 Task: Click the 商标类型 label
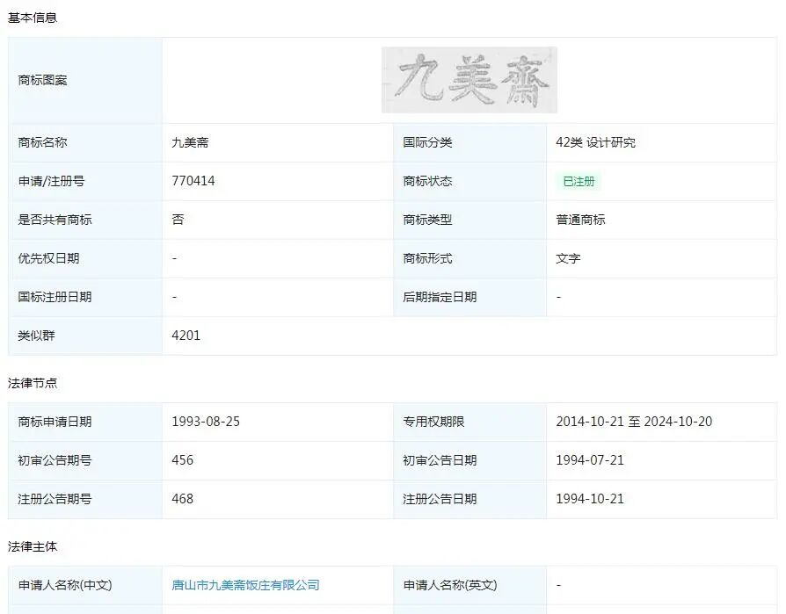[427, 220]
